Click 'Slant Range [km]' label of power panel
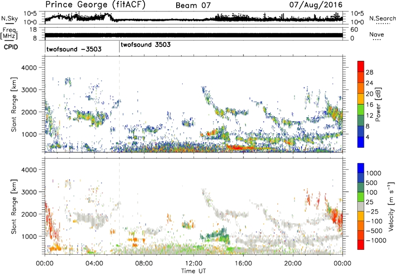 pos(14,104)
